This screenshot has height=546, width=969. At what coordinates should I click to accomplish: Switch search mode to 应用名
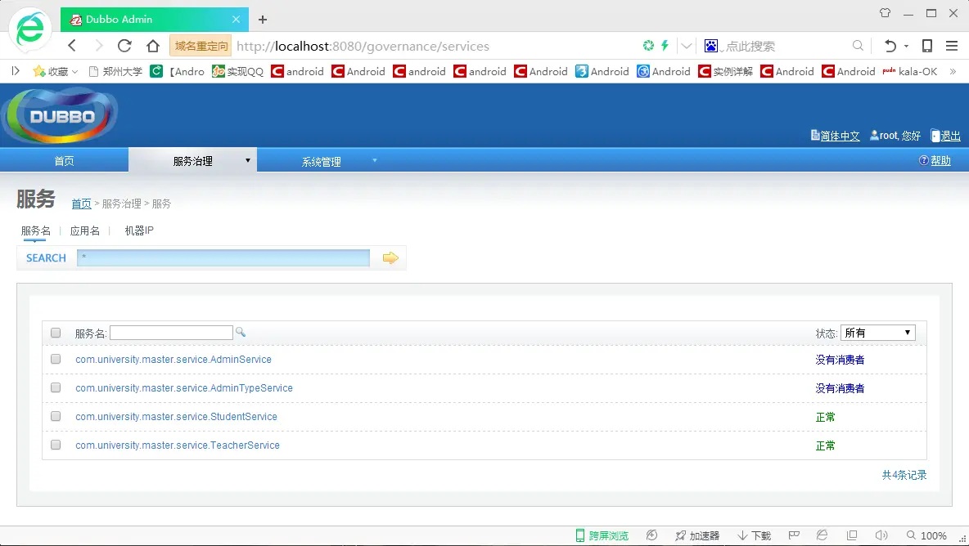coord(84,230)
